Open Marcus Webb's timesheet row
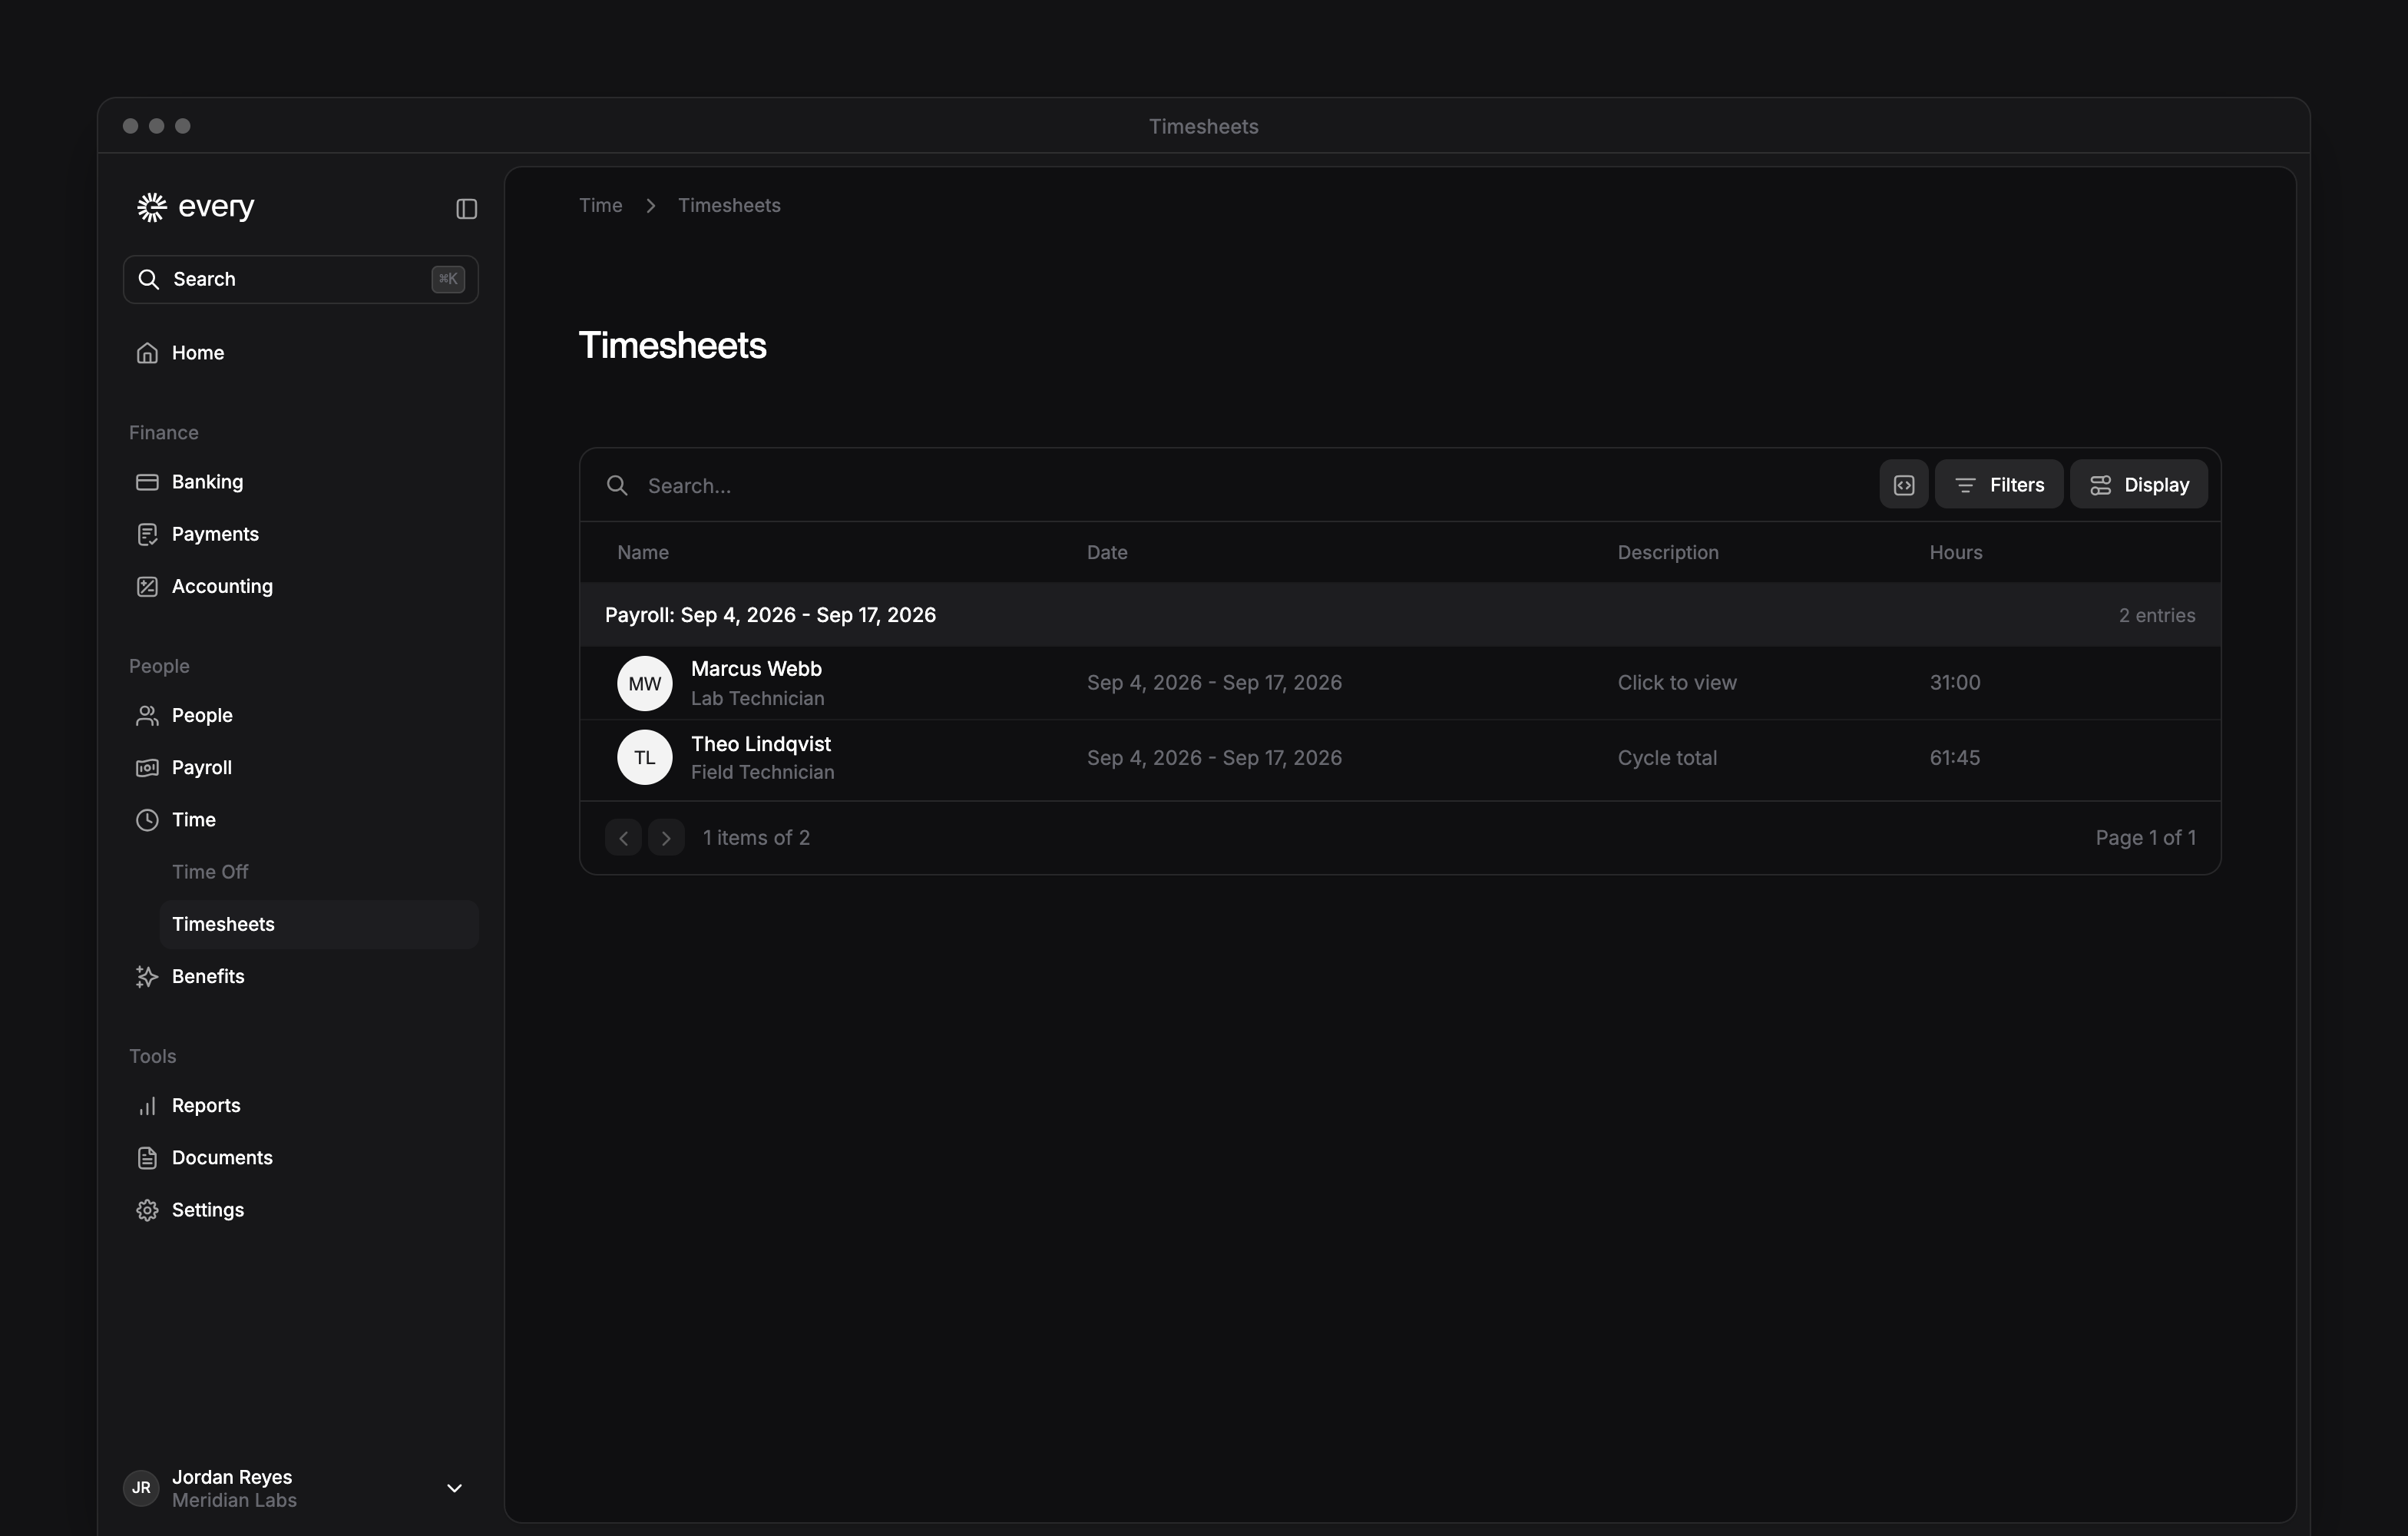Viewport: 2408px width, 1536px height. click(x=1399, y=683)
